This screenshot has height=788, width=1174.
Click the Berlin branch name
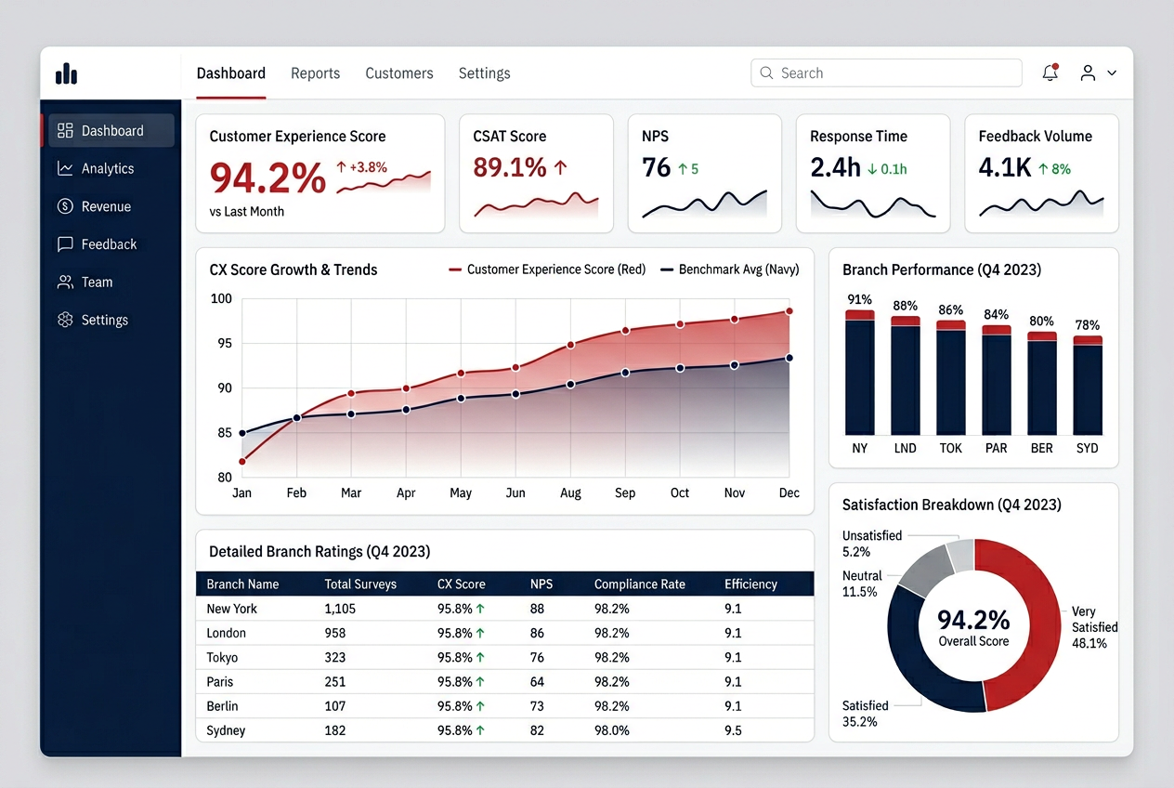[222, 706]
